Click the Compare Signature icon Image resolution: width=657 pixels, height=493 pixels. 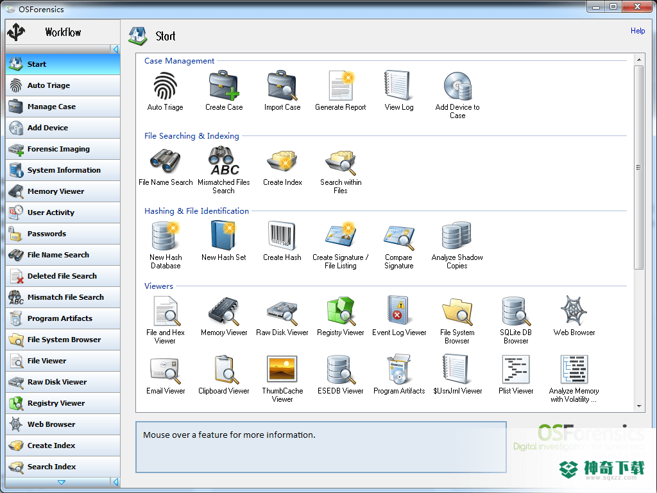point(399,237)
